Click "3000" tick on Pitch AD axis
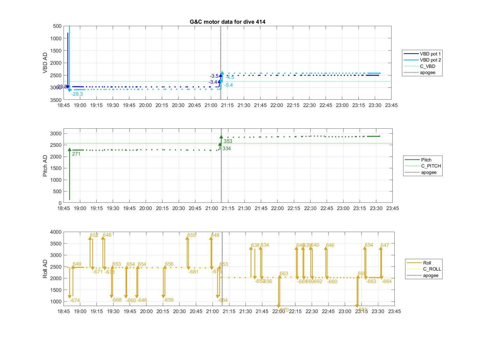Viewport: 489px width, 344px height. point(56,134)
